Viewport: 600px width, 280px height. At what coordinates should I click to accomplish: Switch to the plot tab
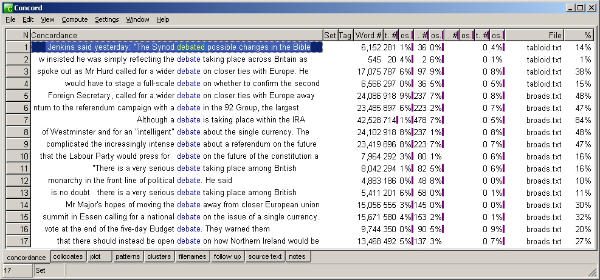point(95,256)
